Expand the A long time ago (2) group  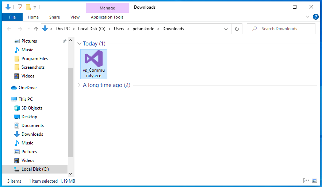pyautogui.click(x=79, y=85)
